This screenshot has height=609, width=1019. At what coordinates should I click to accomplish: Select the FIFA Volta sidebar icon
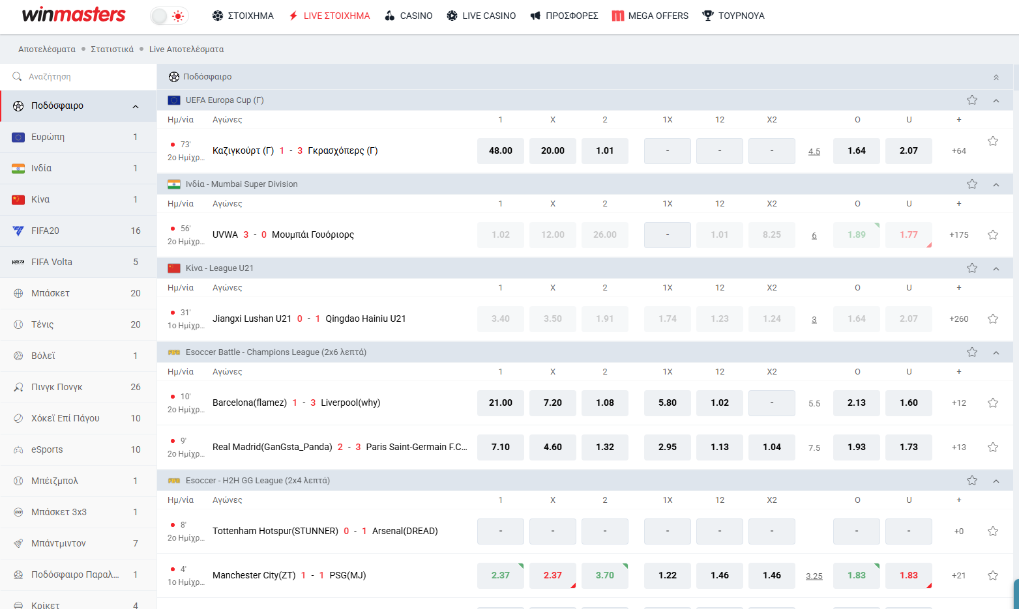click(x=17, y=261)
